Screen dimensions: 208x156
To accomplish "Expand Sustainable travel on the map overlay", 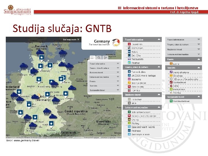I will point(104,90).
